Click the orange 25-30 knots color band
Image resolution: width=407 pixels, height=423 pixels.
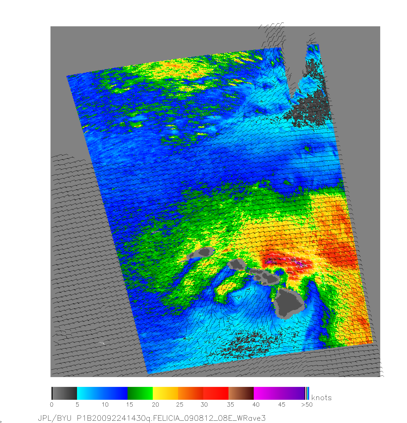coord(191,393)
